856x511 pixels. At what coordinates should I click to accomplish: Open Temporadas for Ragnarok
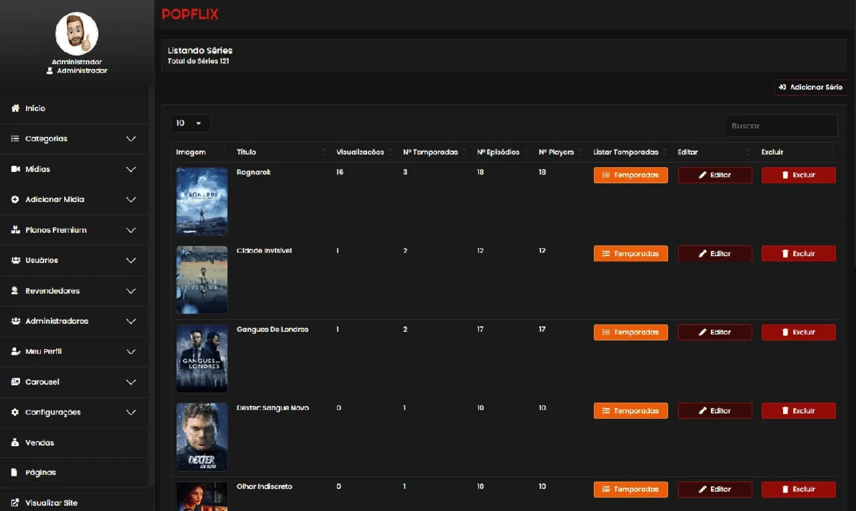(x=631, y=175)
